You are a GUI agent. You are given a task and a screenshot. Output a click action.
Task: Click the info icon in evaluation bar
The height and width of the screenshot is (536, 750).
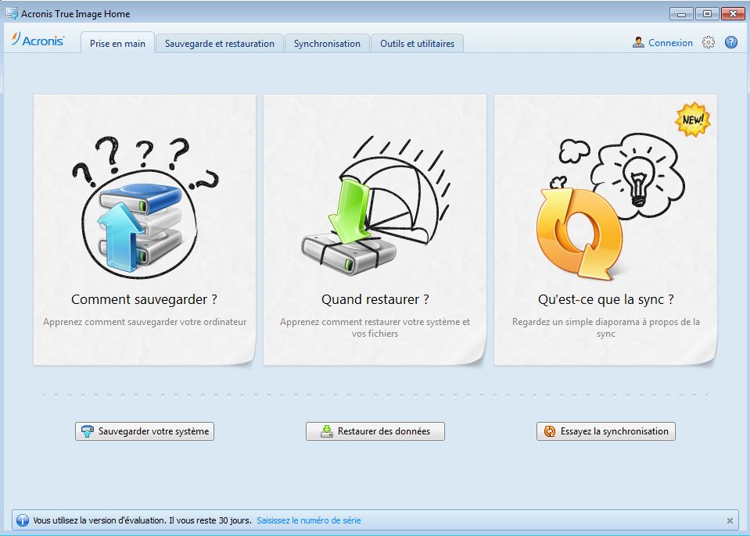click(x=23, y=520)
